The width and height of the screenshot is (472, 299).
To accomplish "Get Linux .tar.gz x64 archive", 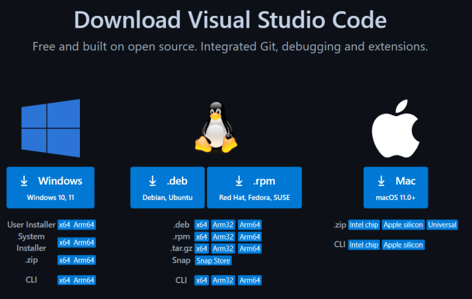I will coord(202,249).
